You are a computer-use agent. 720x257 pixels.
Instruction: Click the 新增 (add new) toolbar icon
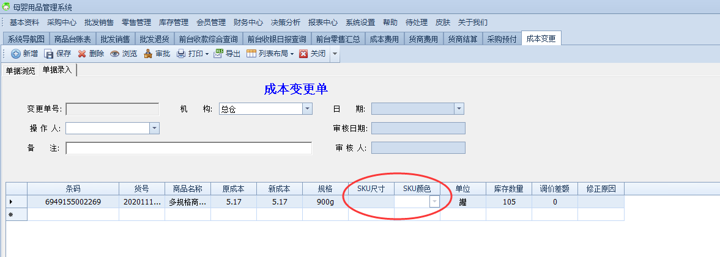pyautogui.click(x=16, y=54)
